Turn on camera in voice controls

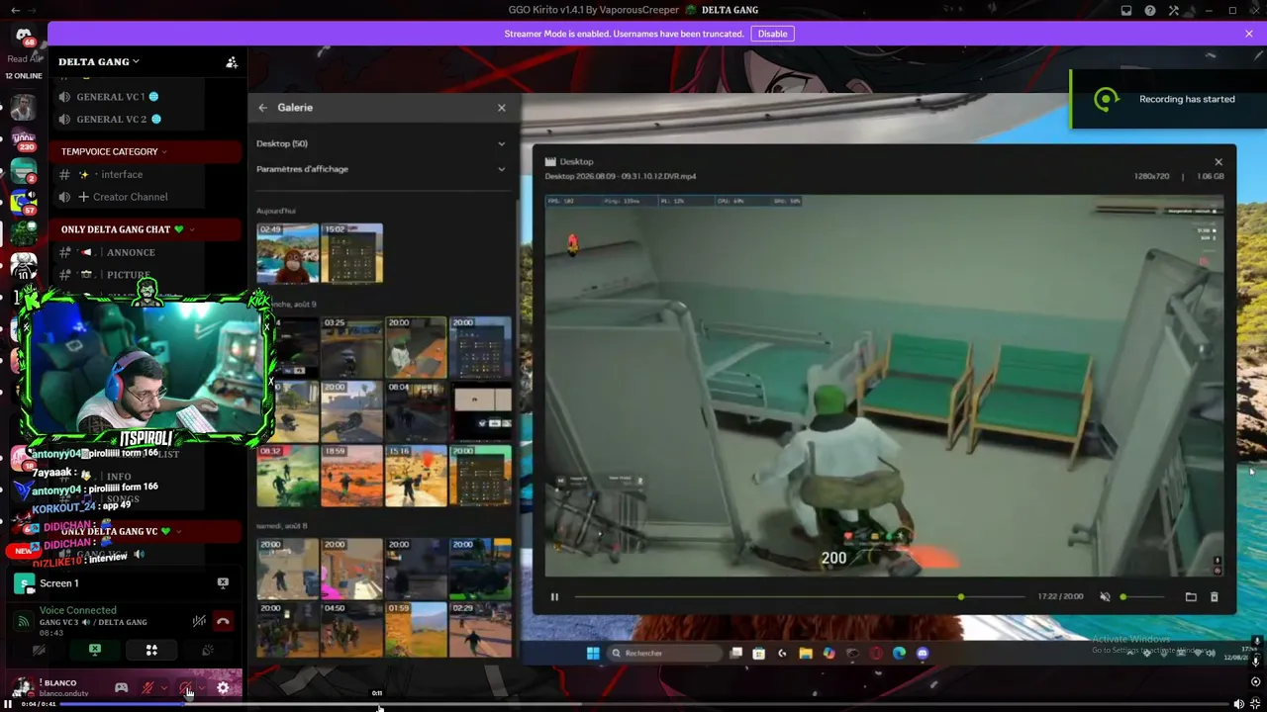pyautogui.click(x=39, y=651)
